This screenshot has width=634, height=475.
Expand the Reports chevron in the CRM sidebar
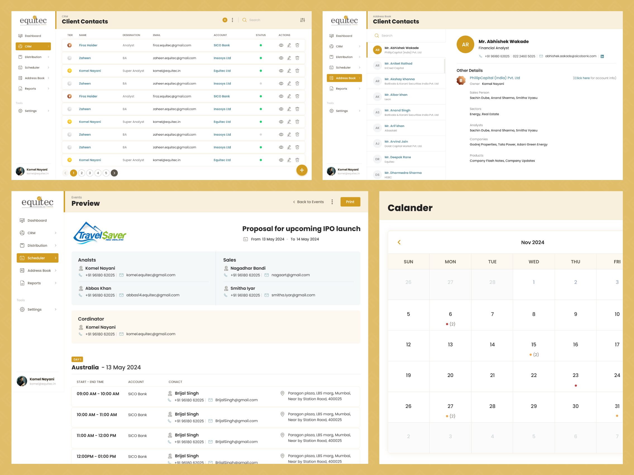pos(48,89)
